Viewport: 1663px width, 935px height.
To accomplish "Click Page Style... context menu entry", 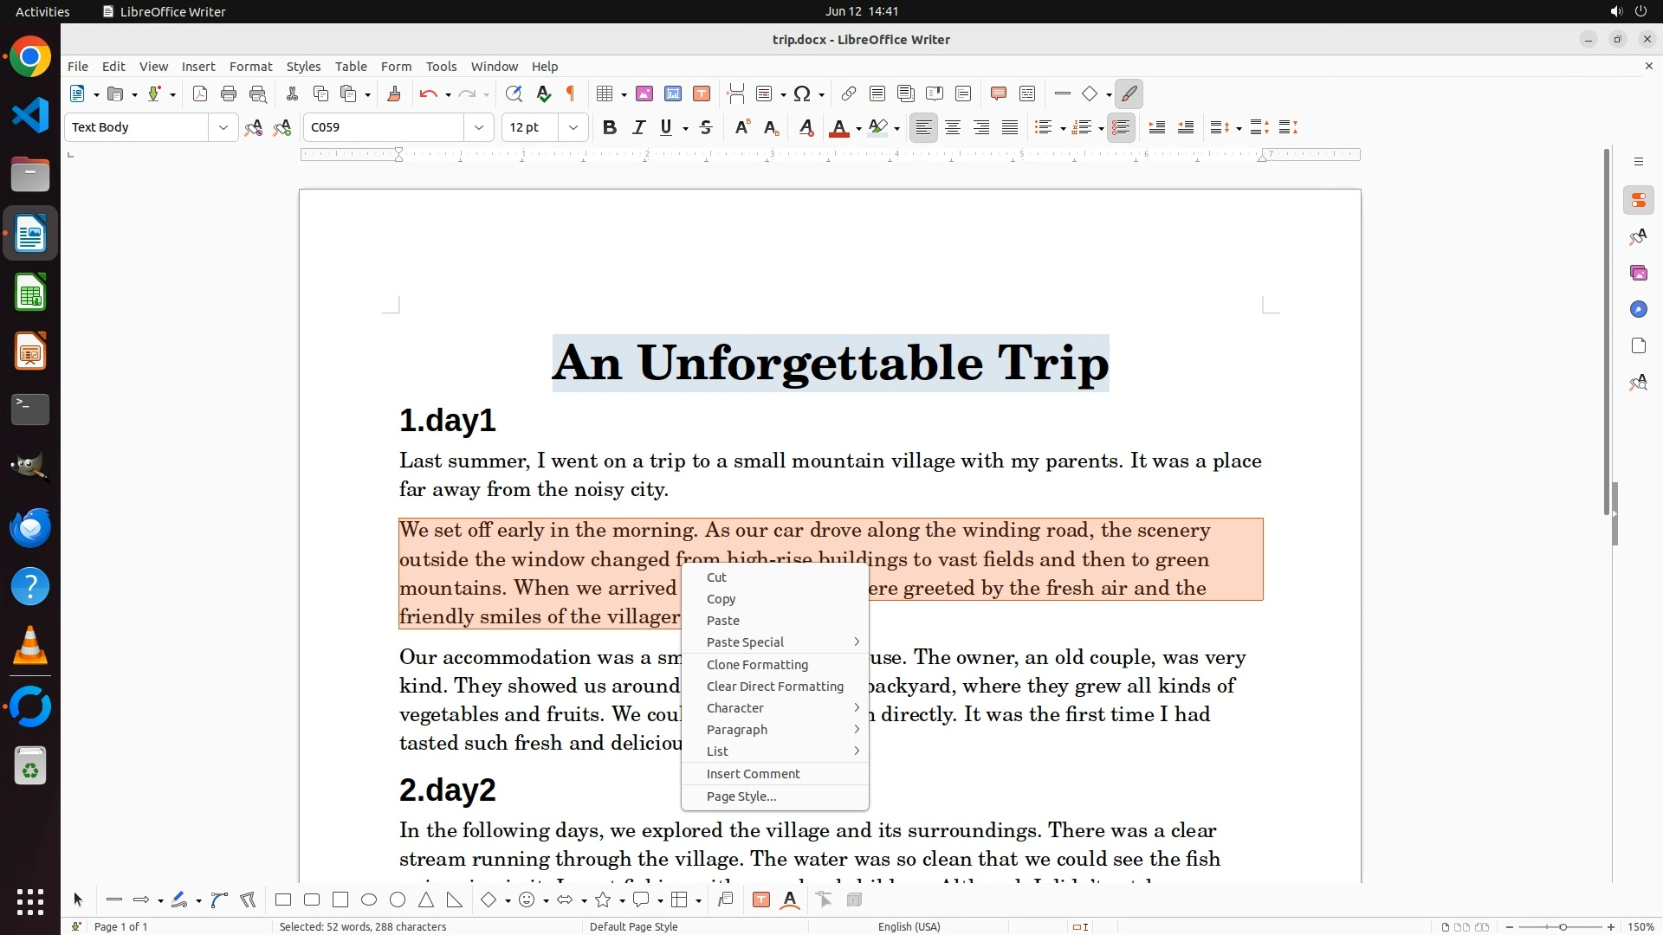I will (741, 796).
